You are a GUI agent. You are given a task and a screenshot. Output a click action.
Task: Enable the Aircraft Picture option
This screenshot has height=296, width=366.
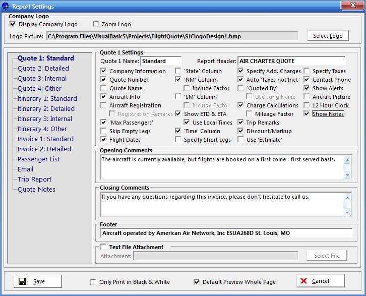[307, 97]
